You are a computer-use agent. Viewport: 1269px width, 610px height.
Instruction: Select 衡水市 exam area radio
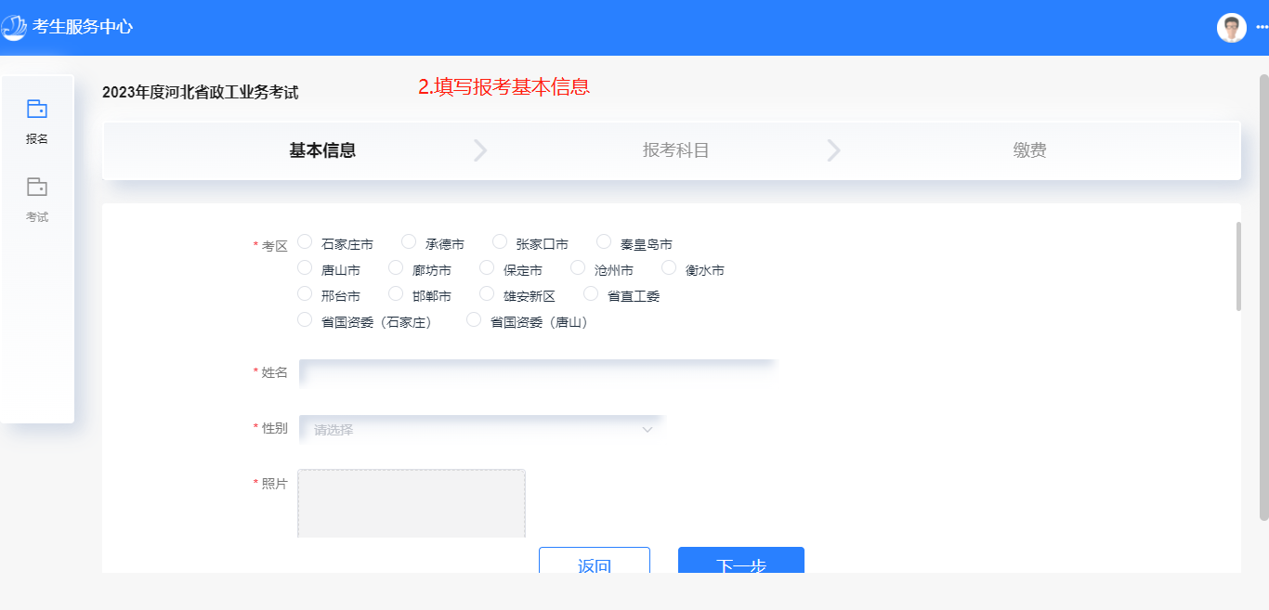click(x=669, y=268)
